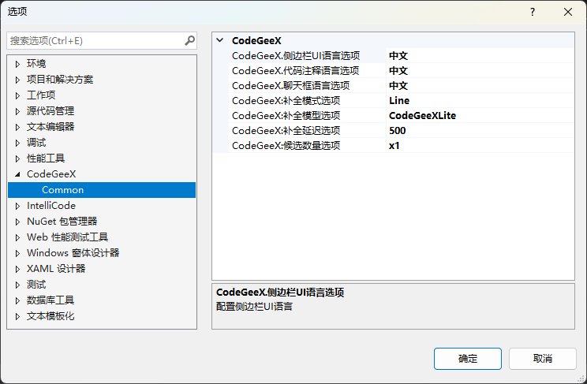Expand the Windows 窗体设计器 node arrow
Screen dimensions: 587x384
17,253
